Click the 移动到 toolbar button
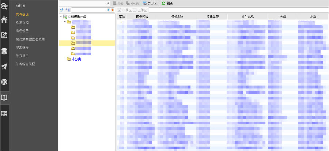 (133, 3)
